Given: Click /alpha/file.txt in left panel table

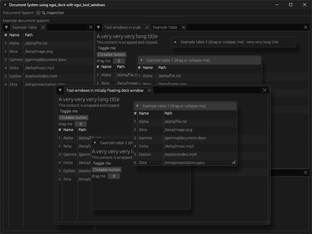Looking at the screenshot, I should click(x=36, y=43).
